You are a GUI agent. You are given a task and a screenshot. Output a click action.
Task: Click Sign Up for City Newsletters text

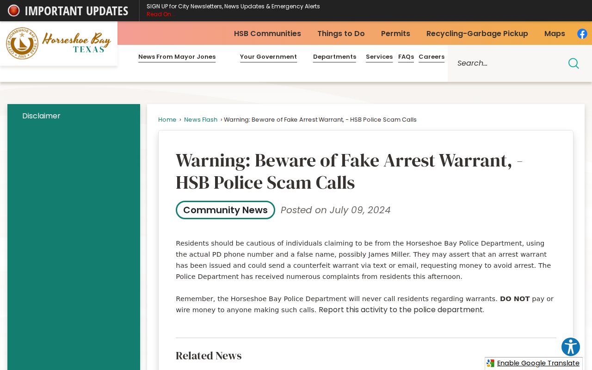click(x=233, y=6)
